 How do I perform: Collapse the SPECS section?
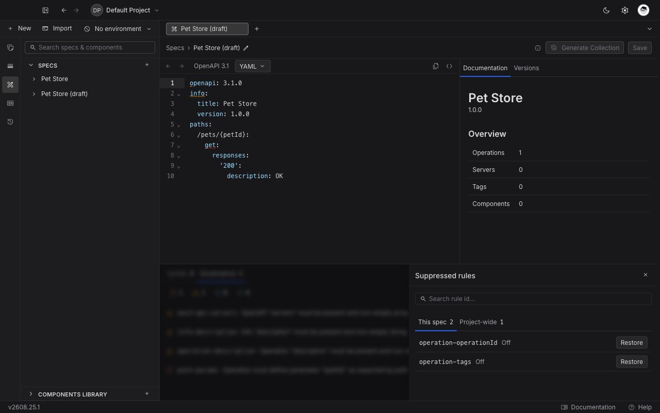click(x=31, y=66)
